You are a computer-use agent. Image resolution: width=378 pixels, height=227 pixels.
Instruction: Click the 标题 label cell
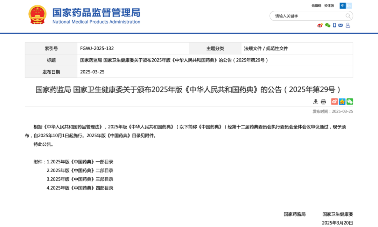pyautogui.click(x=51, y=60)
